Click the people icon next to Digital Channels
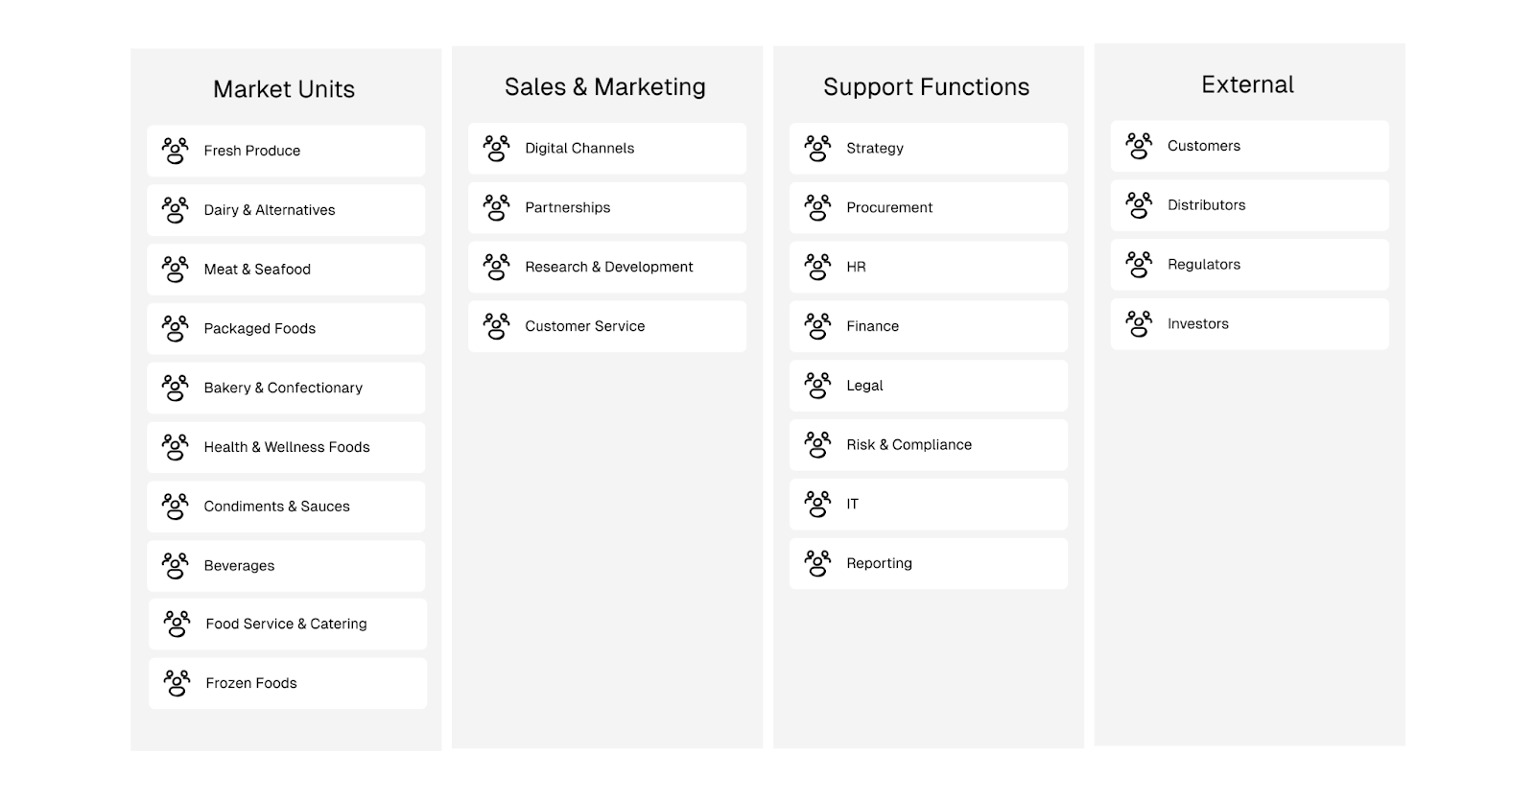 click(496, 149)
